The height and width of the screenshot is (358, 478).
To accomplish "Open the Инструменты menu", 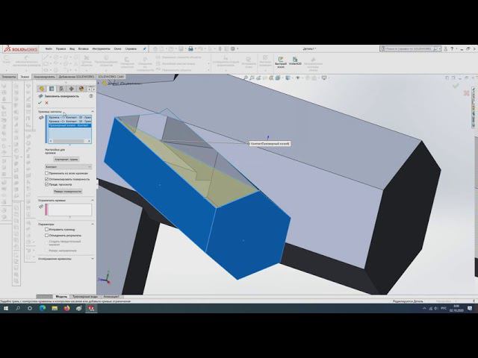I will click(x=102, y=48).
